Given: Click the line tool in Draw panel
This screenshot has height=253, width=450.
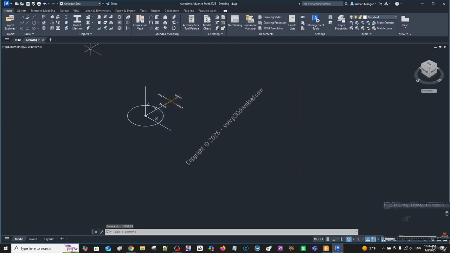Looking at the screenshot, I should tap(27, 22).
